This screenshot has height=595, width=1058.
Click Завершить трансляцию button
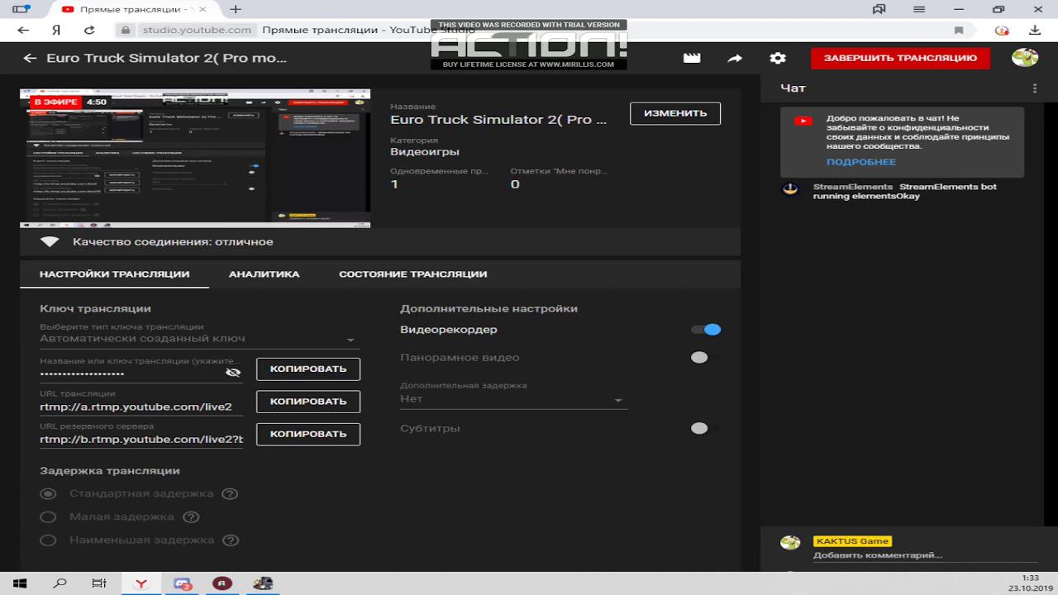pyautogui.click(x=900, y=58)
